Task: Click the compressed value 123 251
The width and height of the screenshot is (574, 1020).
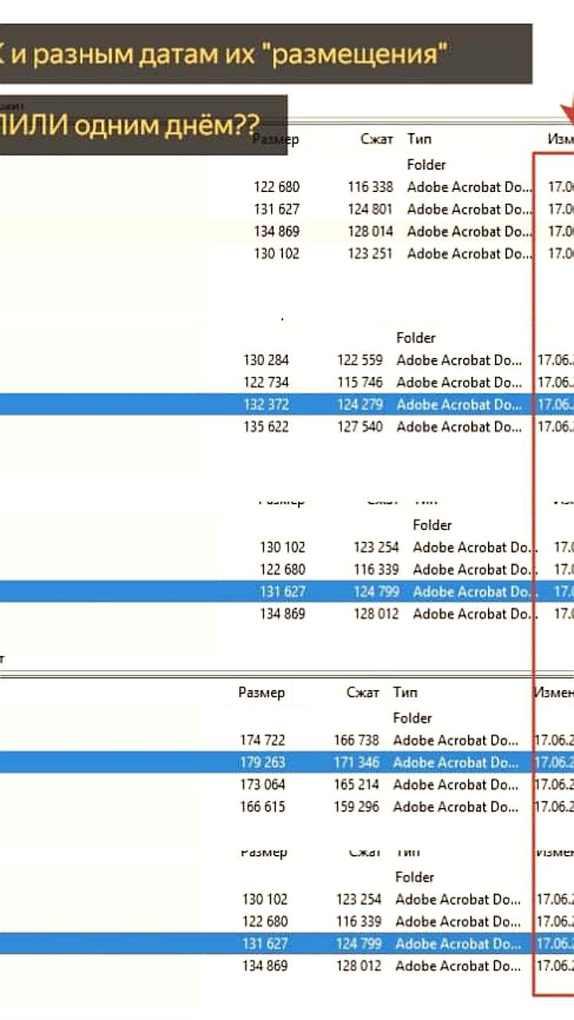Action: [x=370, y=254]
